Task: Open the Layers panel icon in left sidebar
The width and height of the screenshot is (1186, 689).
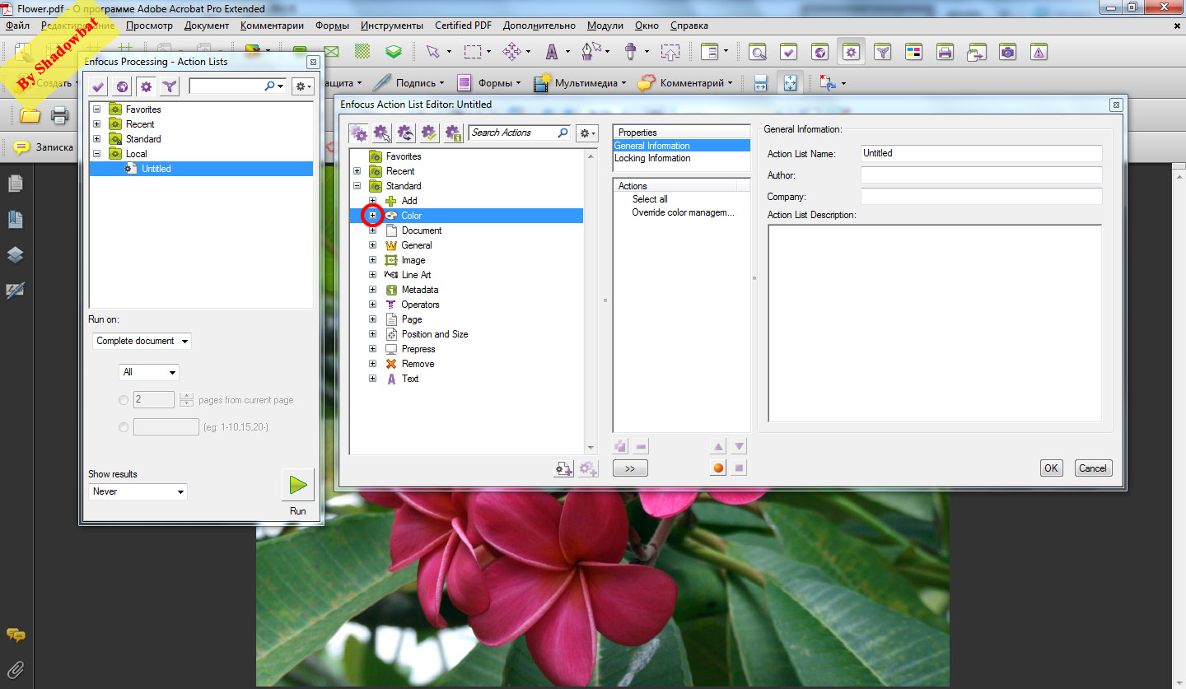Action: (x=15, y=255)
